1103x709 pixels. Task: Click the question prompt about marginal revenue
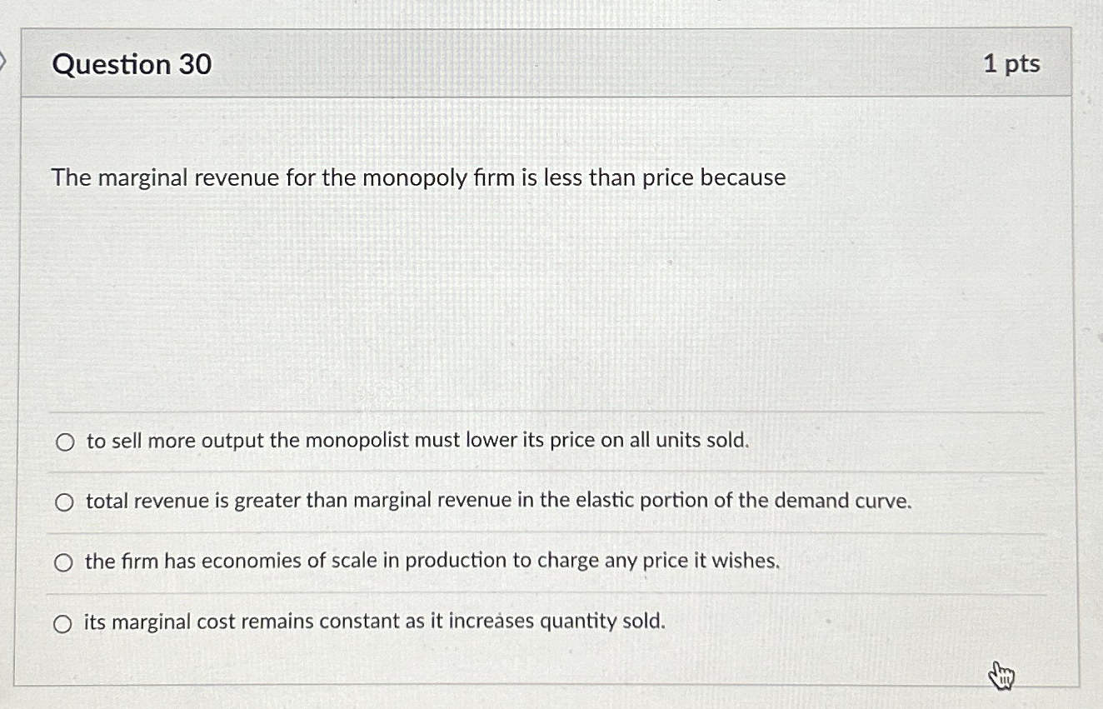coord(417,177)
